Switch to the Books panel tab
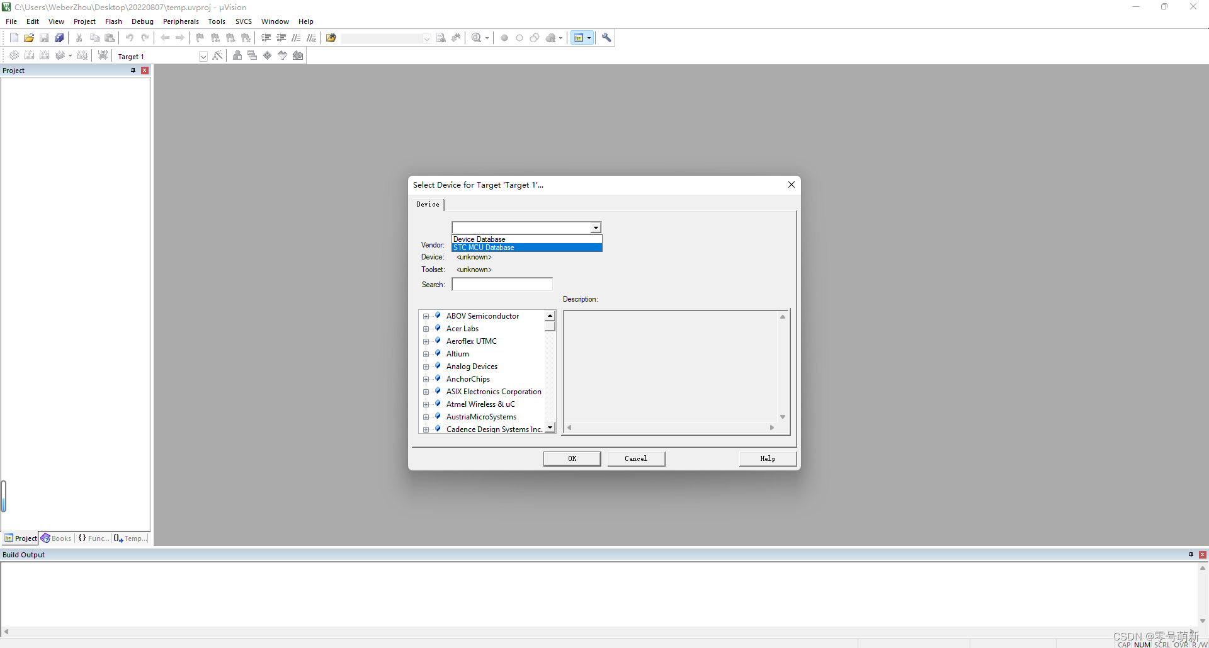The image size is (1209, 648). coord(56,538)
